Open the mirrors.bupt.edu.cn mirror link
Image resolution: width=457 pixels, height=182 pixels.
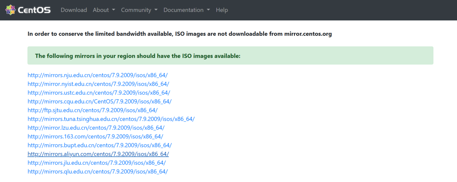coord(99,145)
